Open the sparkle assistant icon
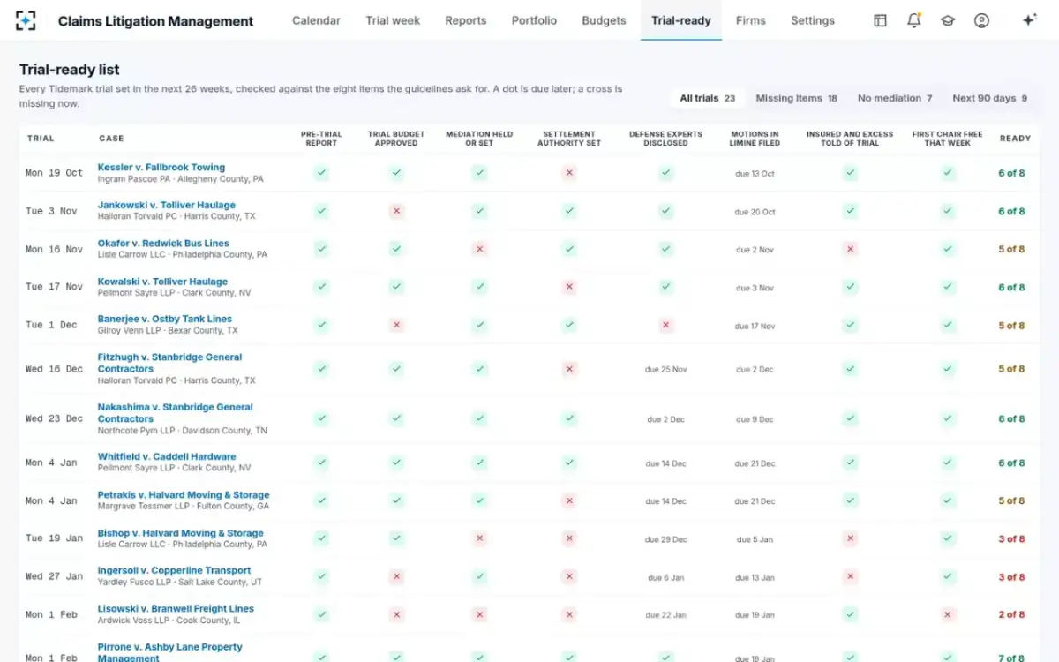The image size is (1059, 662). pos(1029,20)
